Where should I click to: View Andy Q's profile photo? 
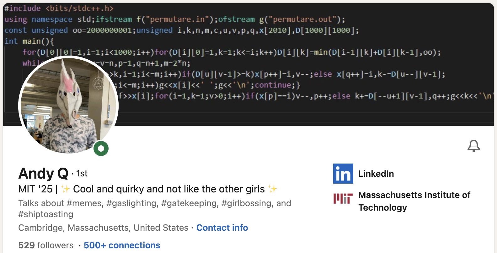pos(68,105)
